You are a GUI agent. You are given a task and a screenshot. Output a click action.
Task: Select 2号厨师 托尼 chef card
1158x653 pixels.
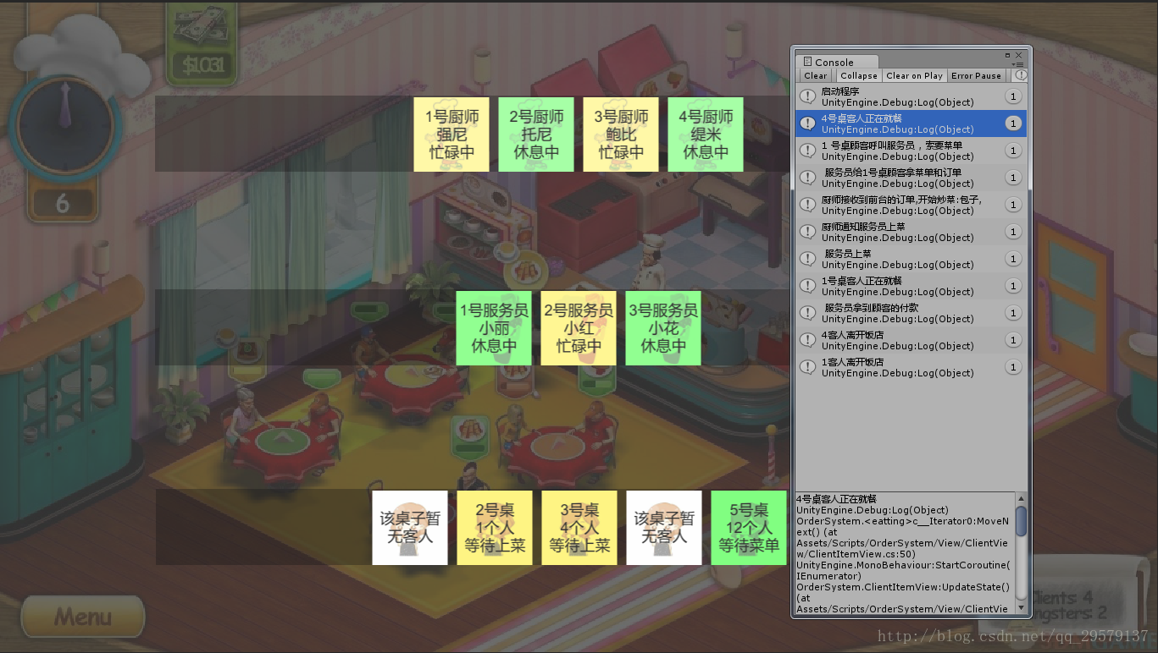tap(536, 134)
